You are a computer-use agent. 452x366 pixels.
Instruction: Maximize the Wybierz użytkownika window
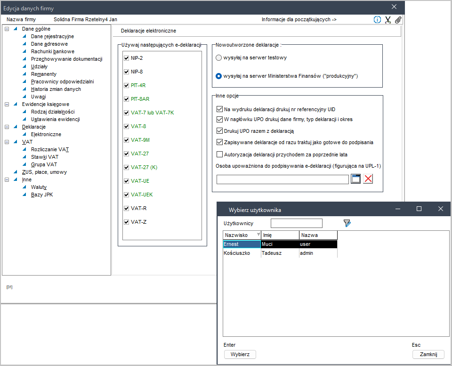(x=419, y=209)
